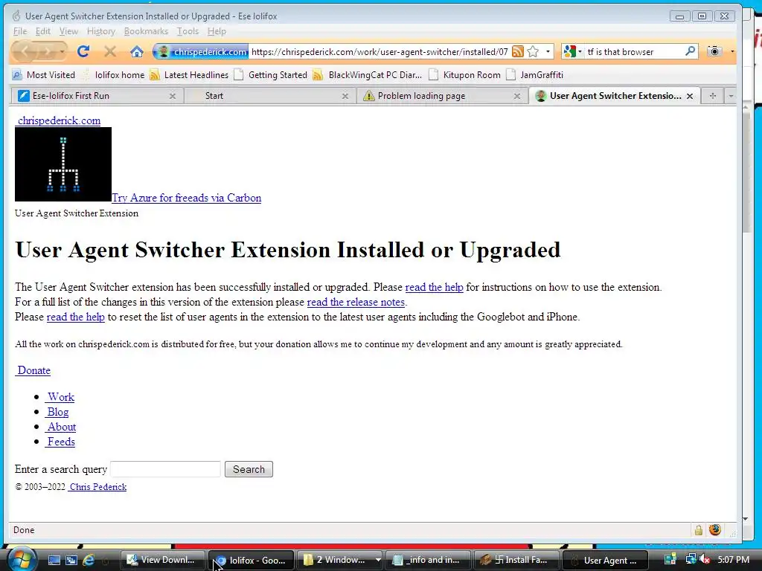Open the File menu
This screenshot has height=571, width=762.
pos(20,31)
